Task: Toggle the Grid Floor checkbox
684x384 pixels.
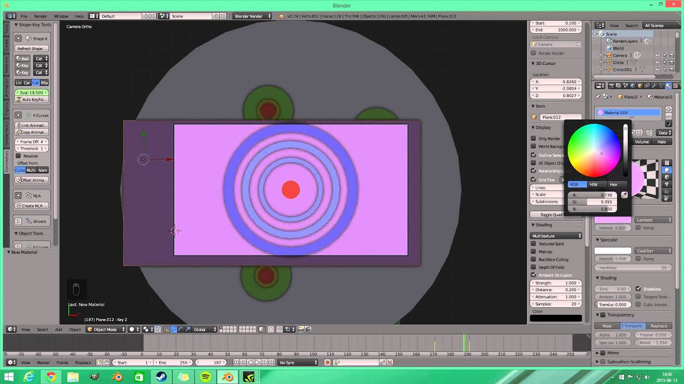Action: [x=533, y=180]
